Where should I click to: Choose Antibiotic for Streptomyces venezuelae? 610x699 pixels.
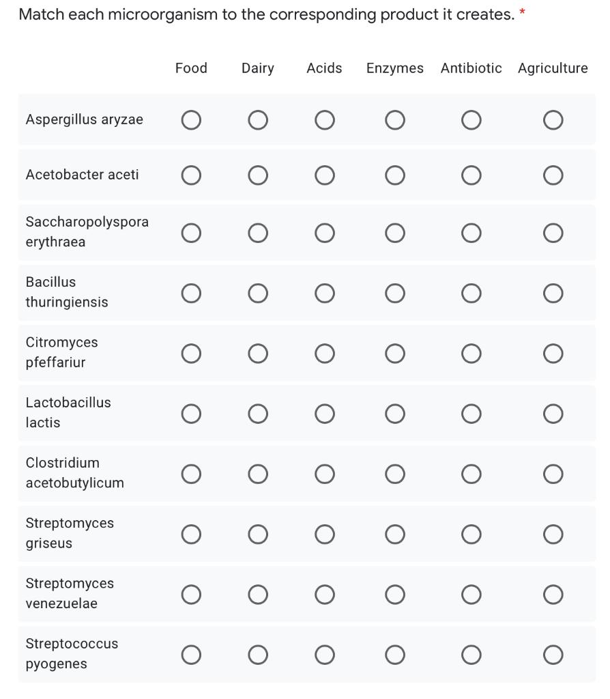[470, 594]
